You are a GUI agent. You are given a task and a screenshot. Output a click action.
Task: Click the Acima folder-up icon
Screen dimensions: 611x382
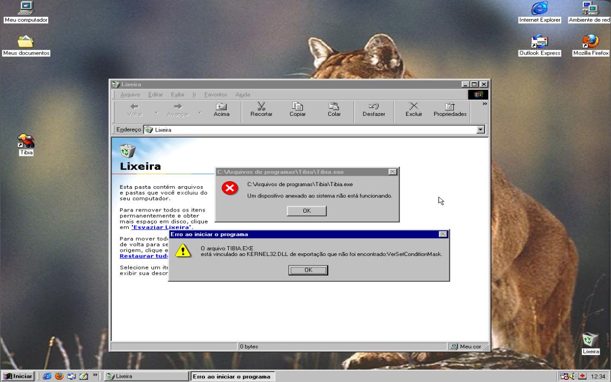(x=221, y=107)
